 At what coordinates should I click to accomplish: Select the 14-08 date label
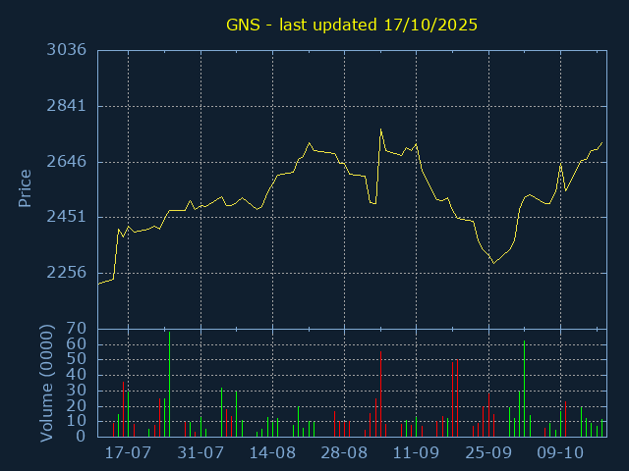[x=272, y=454]
